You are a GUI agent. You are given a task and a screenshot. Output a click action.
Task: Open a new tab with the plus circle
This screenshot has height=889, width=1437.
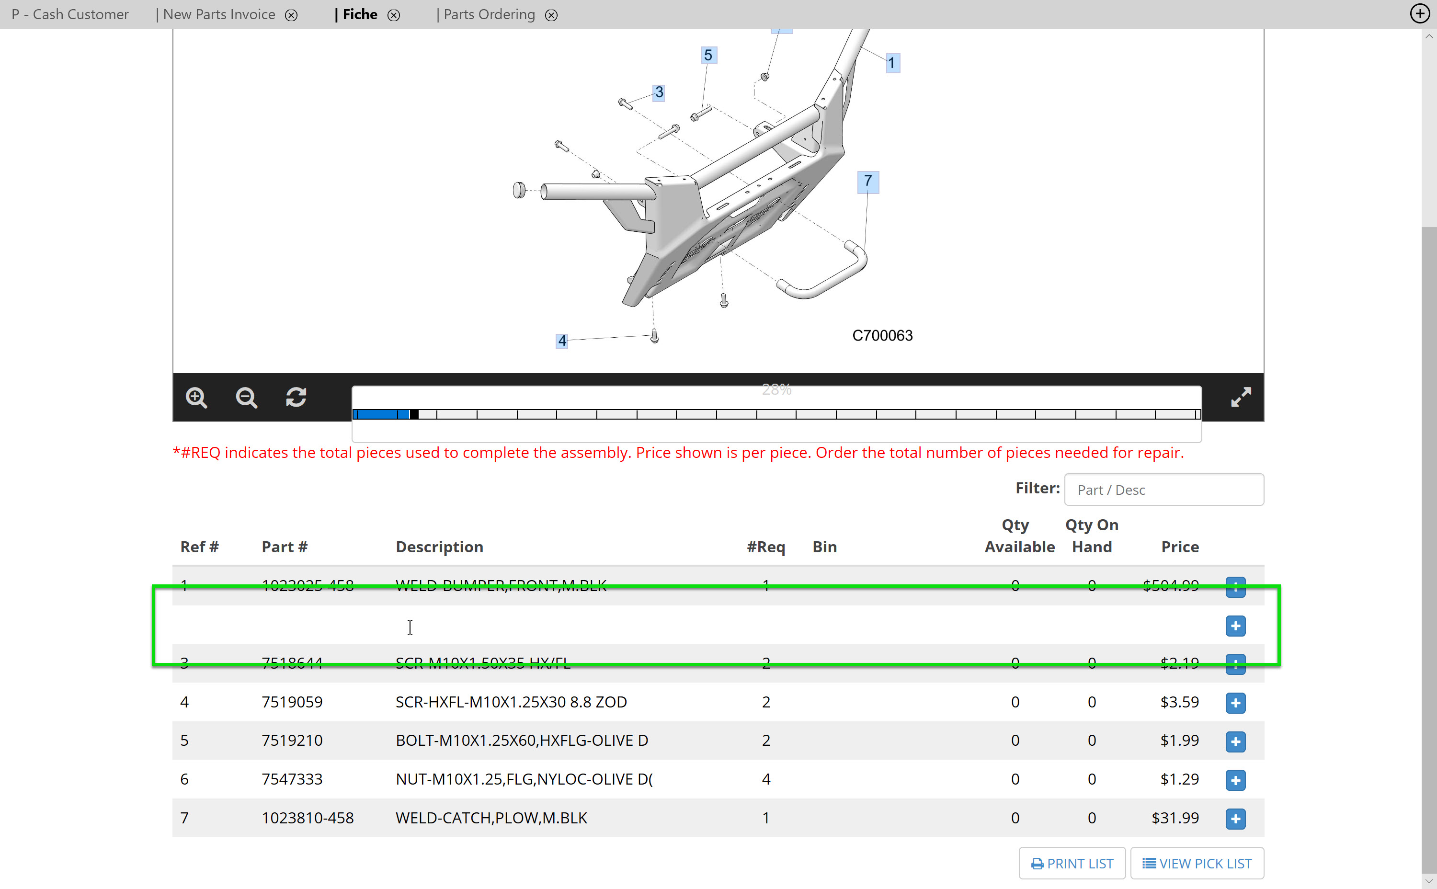point(1419,14)
